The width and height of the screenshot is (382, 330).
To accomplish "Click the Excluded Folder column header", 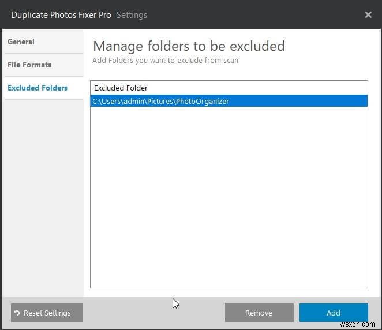I will pyautogui.click(x=229, y=88).
